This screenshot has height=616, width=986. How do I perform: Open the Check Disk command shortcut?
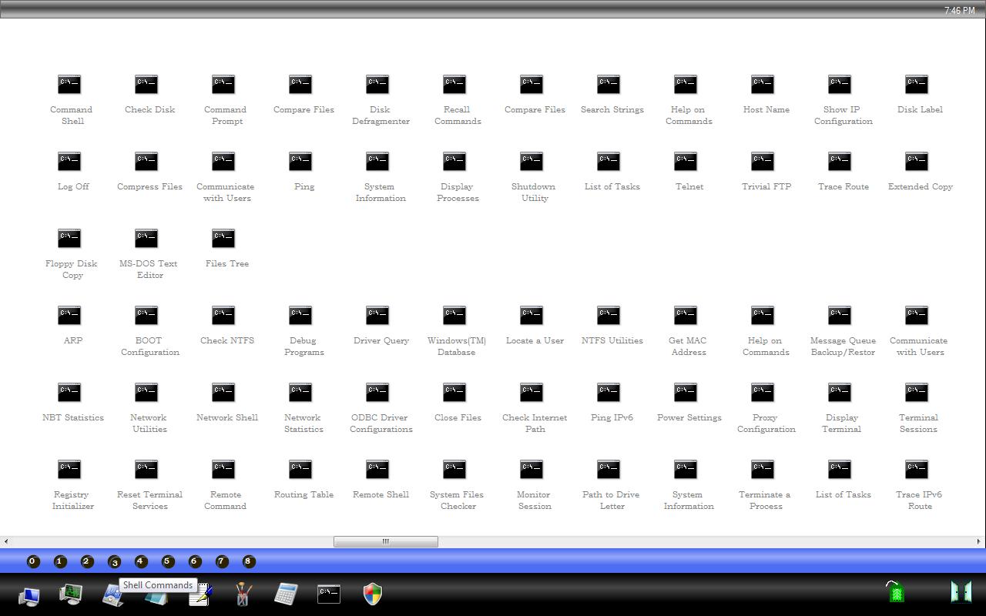click(x=146, y=85)
